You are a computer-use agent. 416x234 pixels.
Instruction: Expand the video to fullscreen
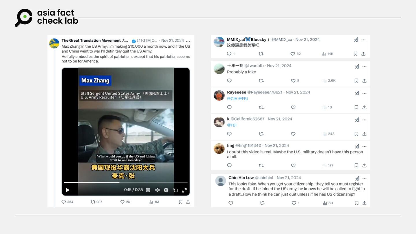(x=185, y=190)
